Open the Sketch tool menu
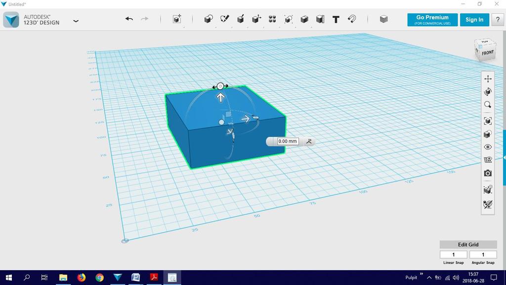This screenshot has width=506, height=285. tap(225, 19)
